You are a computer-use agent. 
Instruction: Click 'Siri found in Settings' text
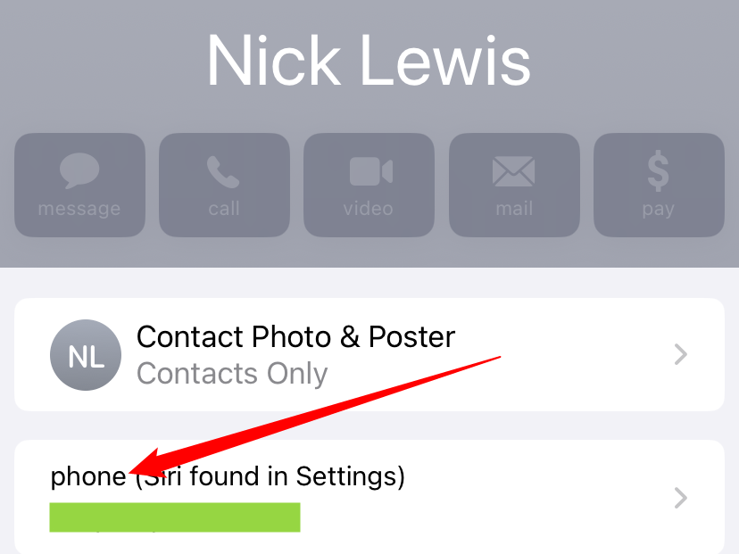270,475
